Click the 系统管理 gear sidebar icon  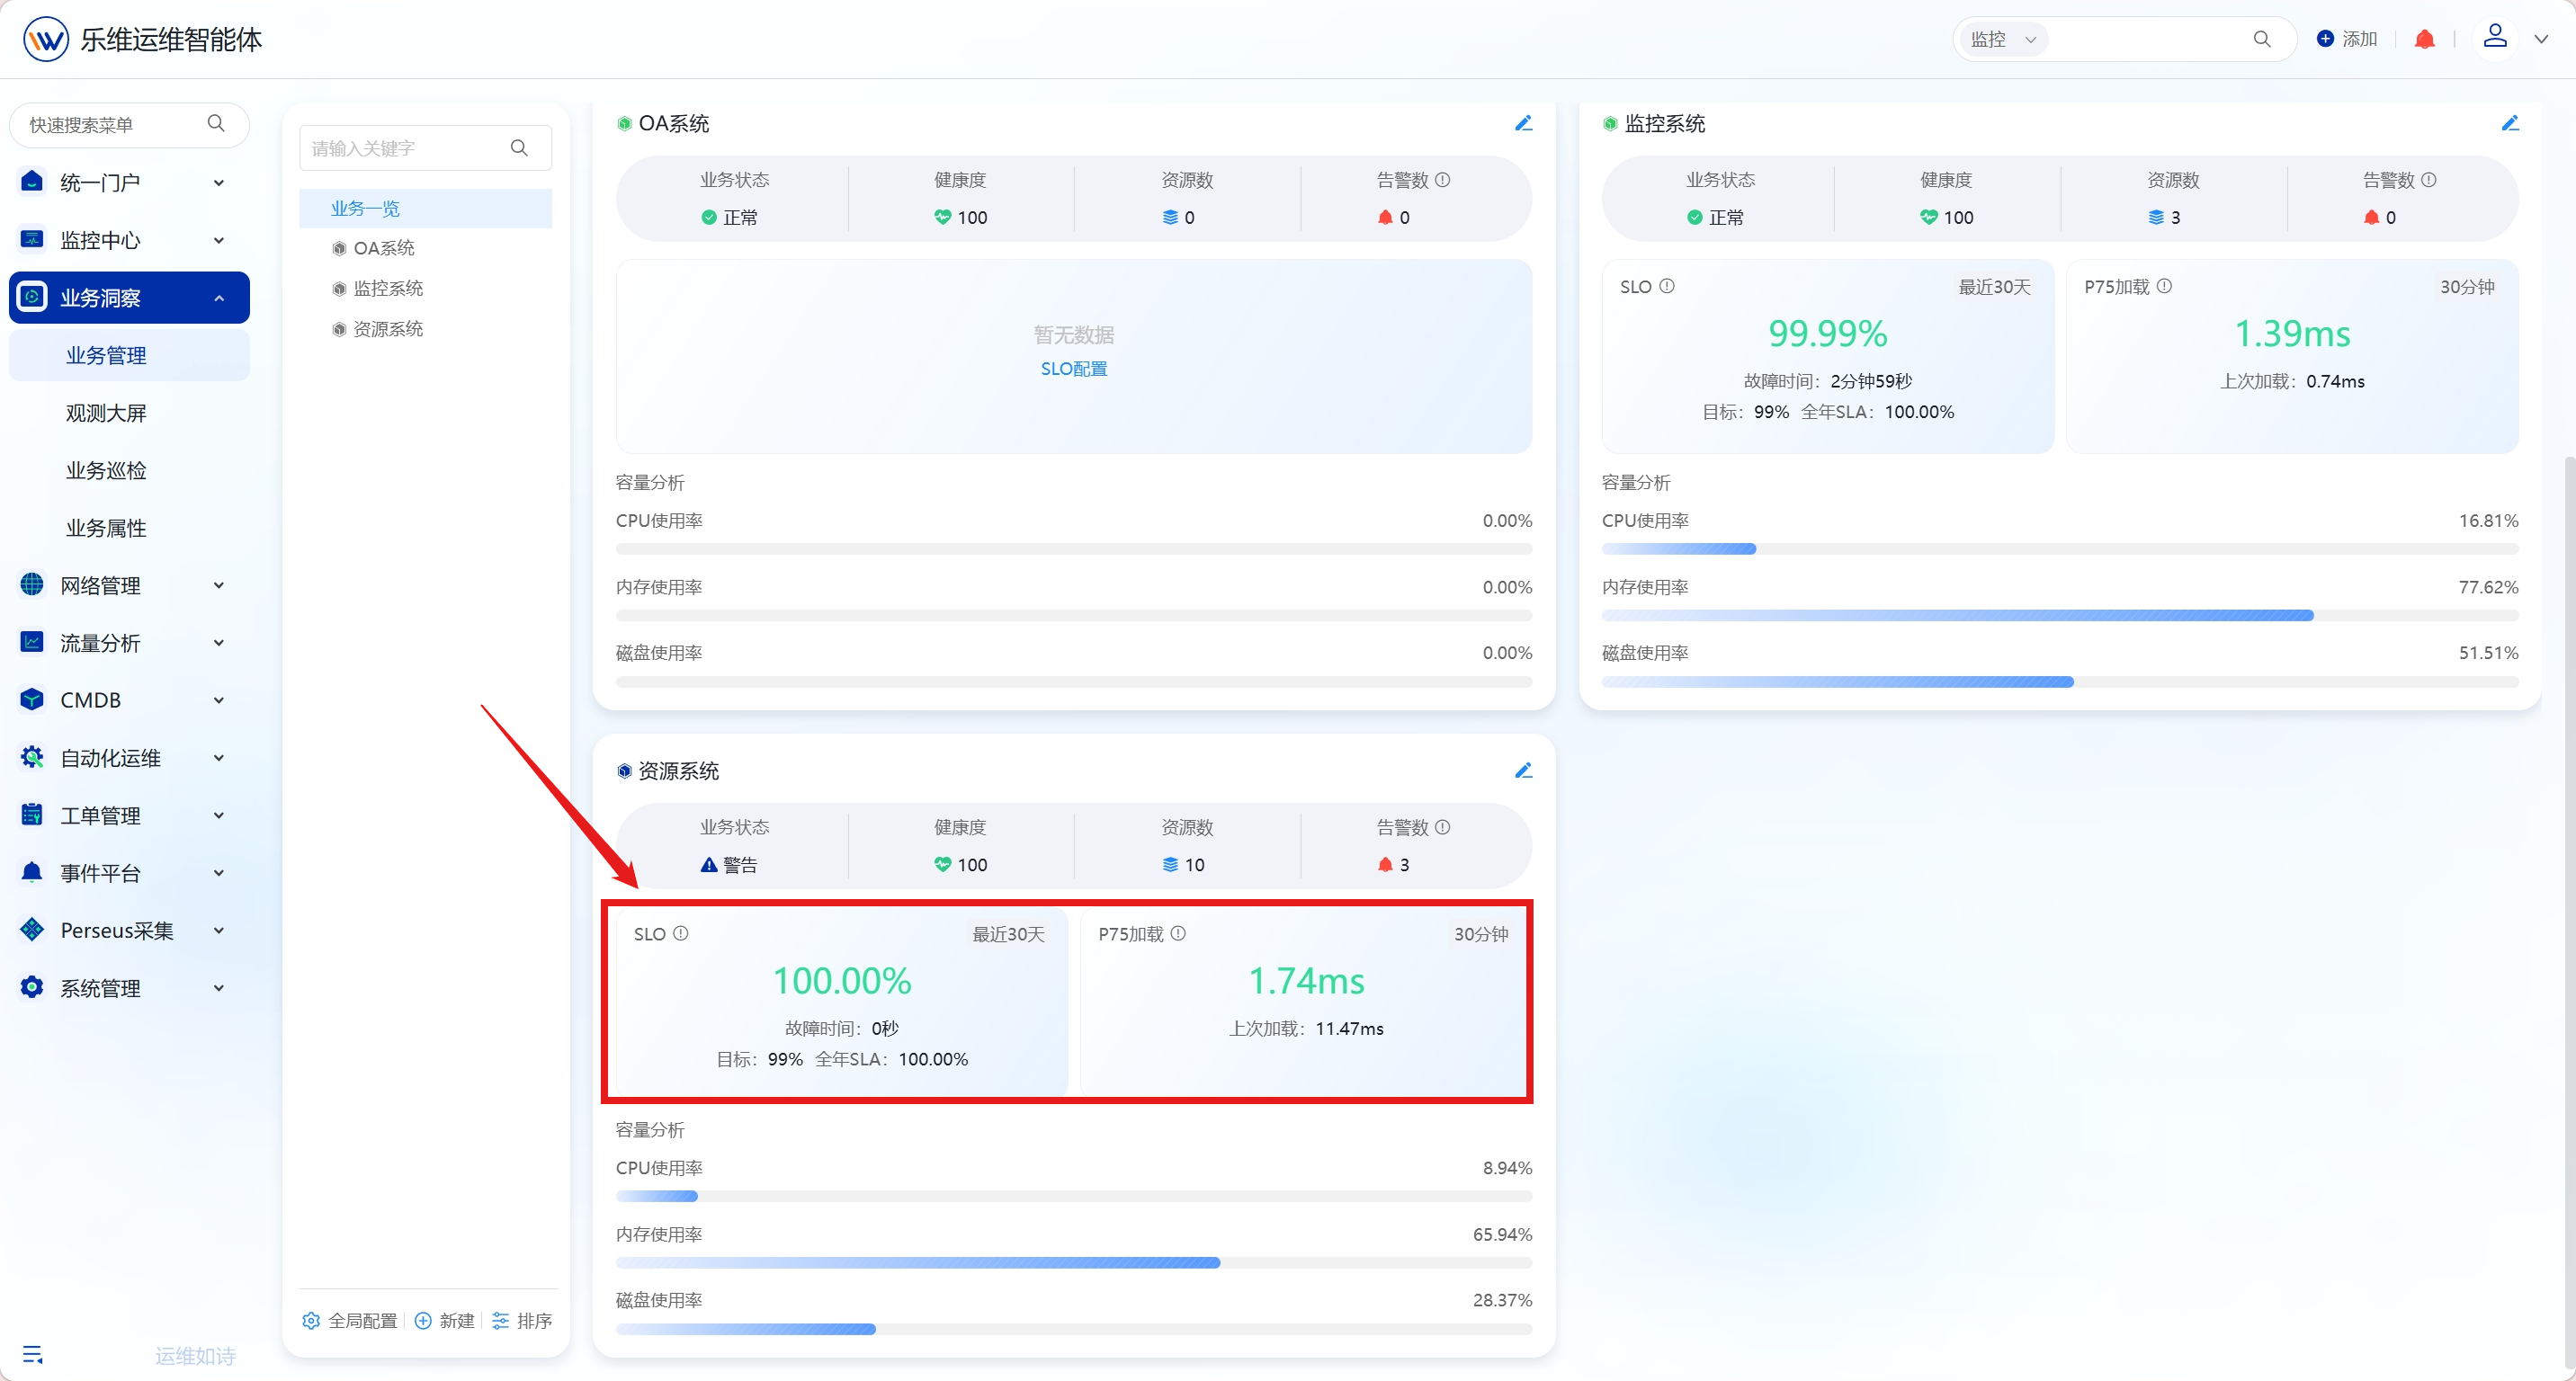(32, 987)
